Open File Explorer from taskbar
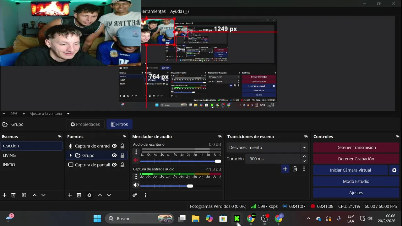The image size is (402, 226). pyautogui.click(x=195, y=218)
